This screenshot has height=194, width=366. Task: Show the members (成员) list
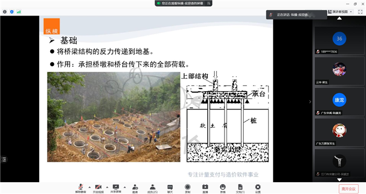tap(152, 189)
